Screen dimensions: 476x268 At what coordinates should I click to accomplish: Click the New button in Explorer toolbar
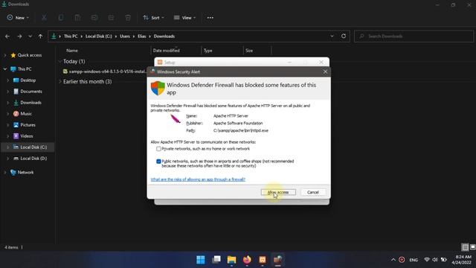[x=18, y=18]
